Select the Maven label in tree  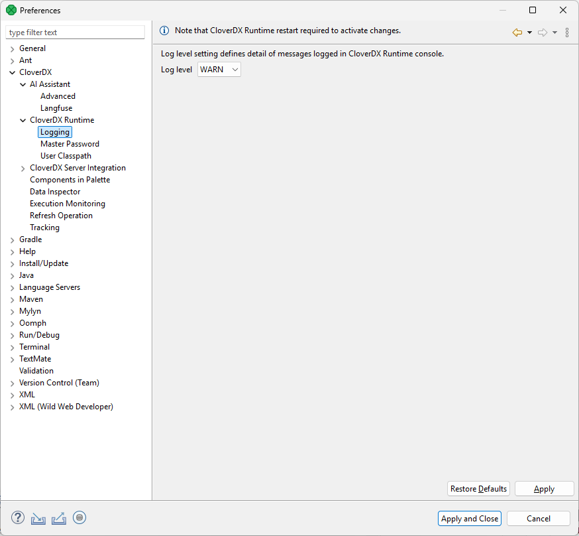pos(31,299)
